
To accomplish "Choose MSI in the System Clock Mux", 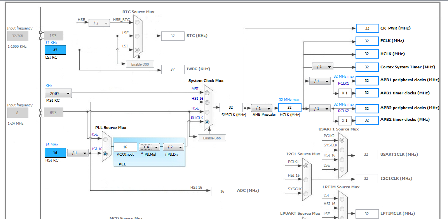I will 207,92.
